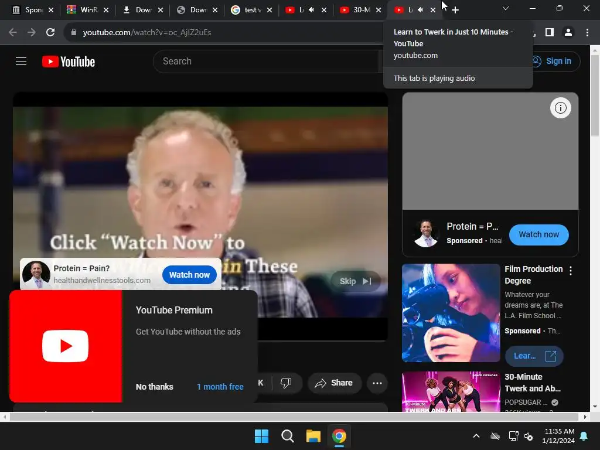Screen dimensions: 600x450
Task: Click the gray sidebar ad banner
Action: [x=490, y=151]
